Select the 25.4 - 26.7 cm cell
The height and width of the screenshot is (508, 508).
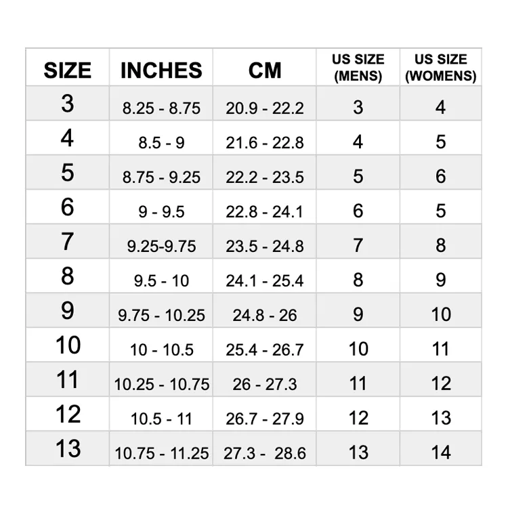pyautogui.click(x=264, y=345)
